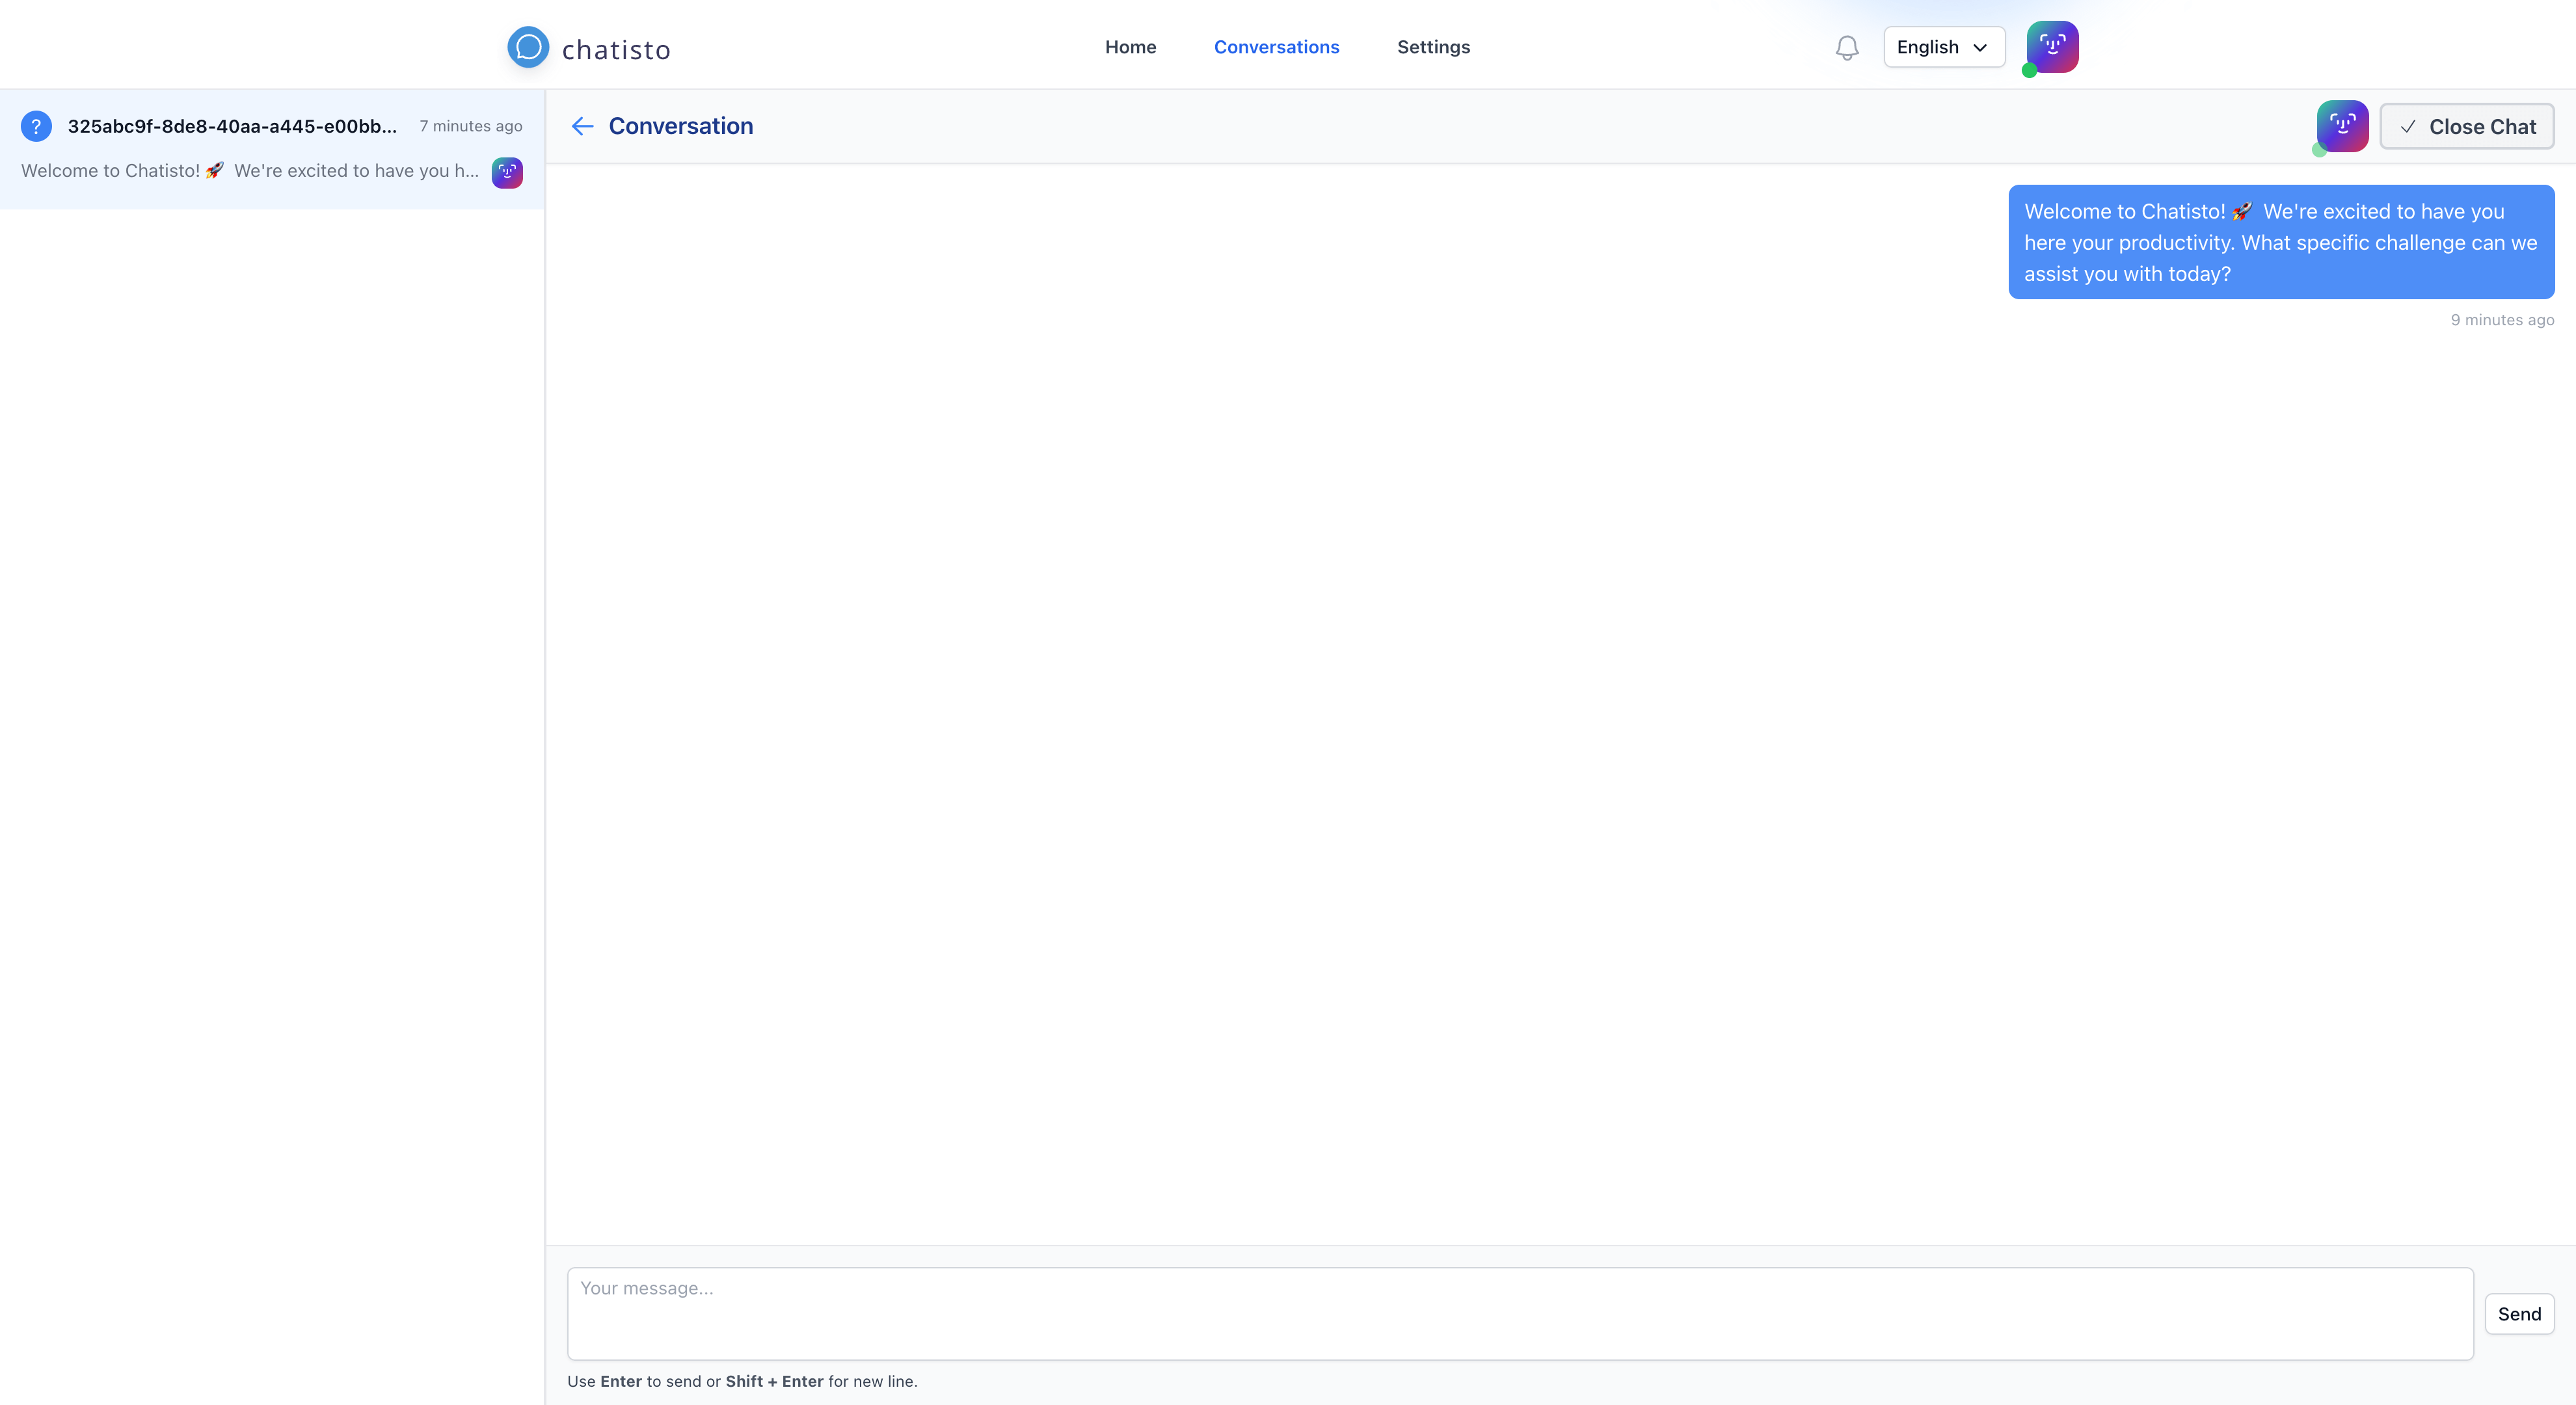Click the back arrow icon in Conversation
Screen dimensions: 2576x1405
[x=583, y=125]
